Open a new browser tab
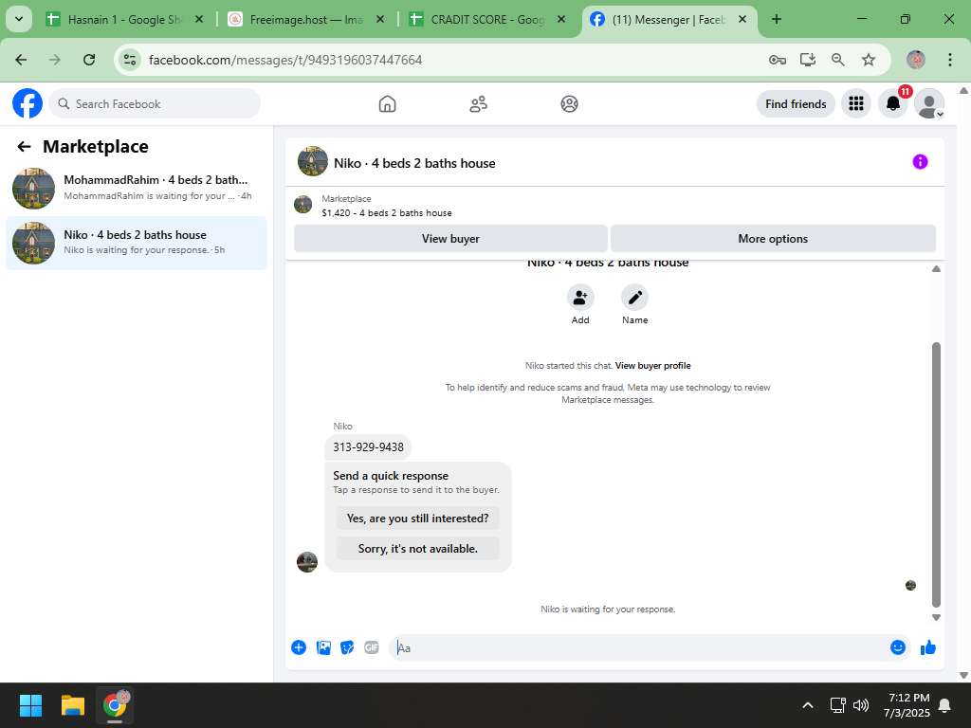971x728 pixels. pos(776,20)
